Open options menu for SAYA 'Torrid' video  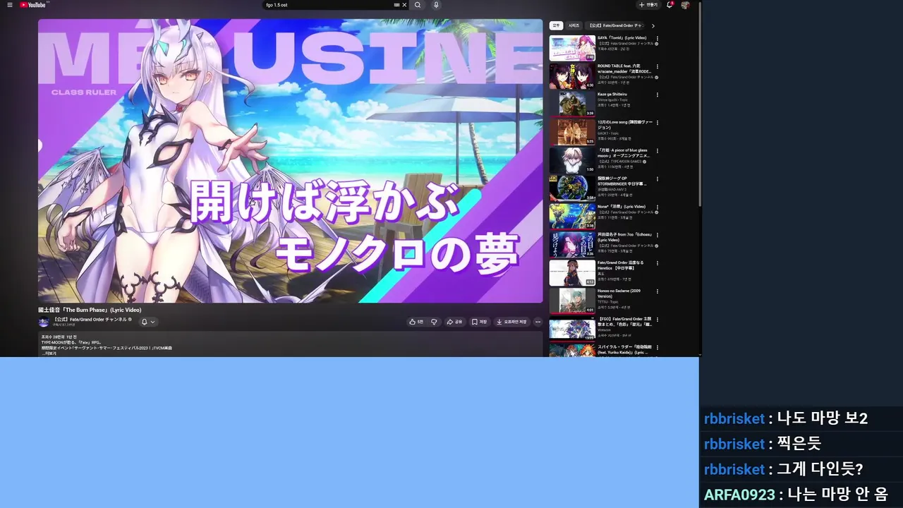(657, 38)
